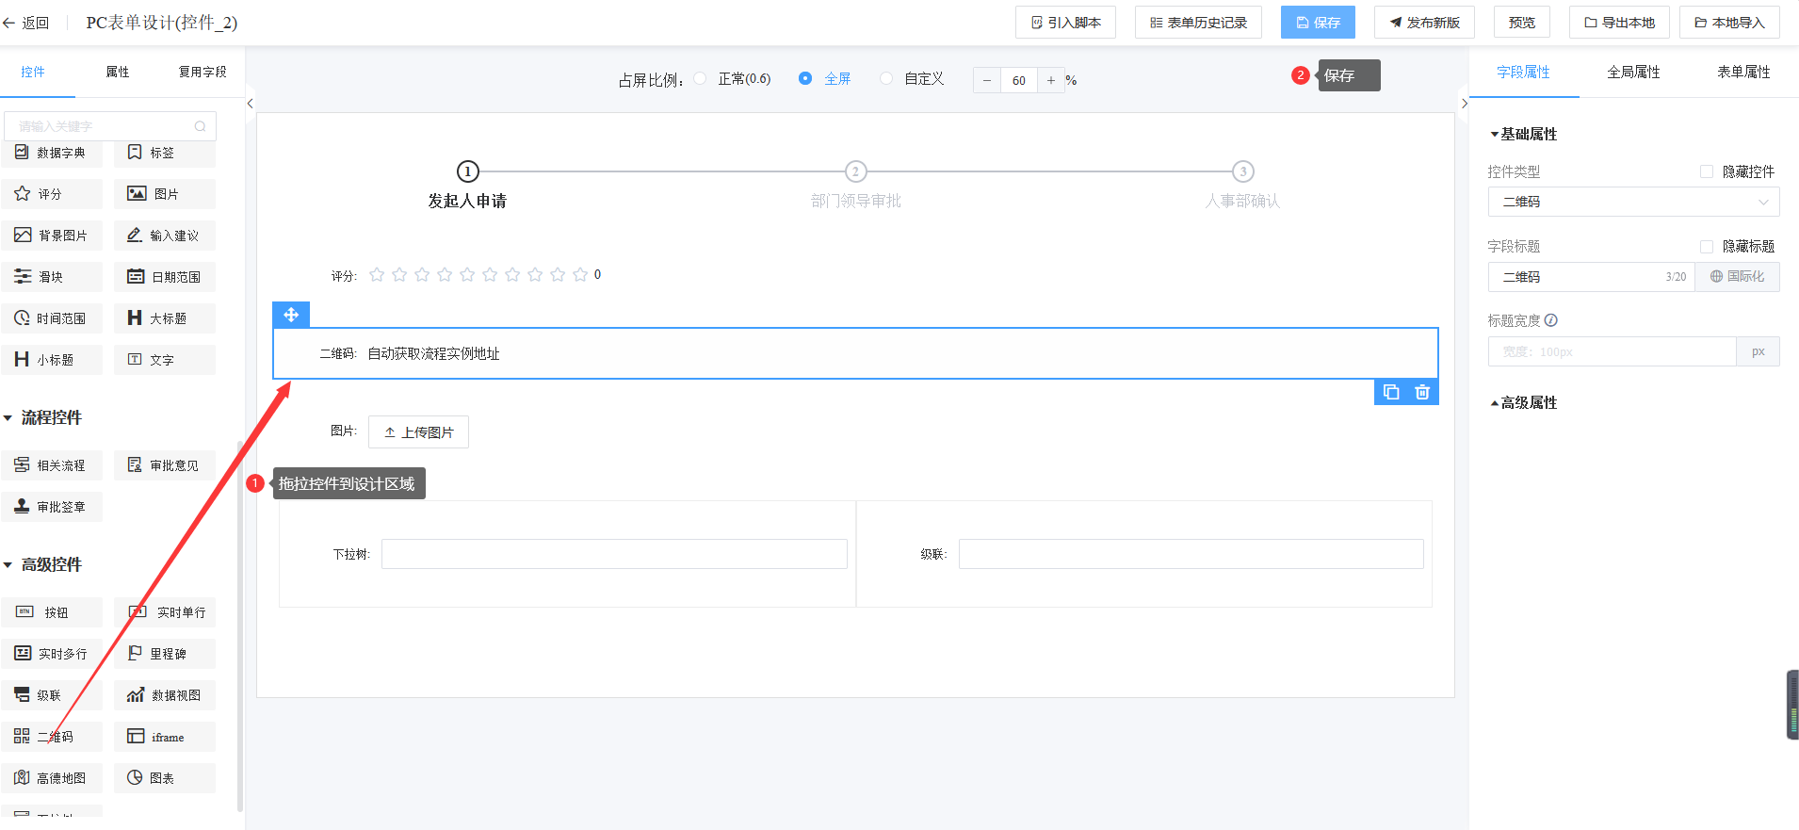This screenshot has height=830, width=1799.
Task: Click the 本地导入 button
Action: click(1729, 23)
